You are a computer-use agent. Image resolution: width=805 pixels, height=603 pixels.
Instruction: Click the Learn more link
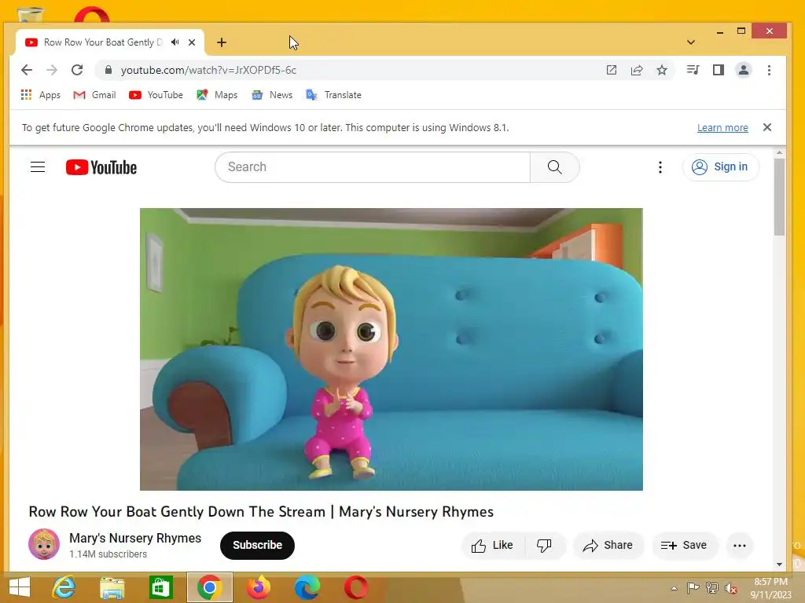[x=722, y=128]
